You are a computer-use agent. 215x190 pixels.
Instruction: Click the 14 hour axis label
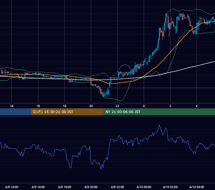click(x=12, y=106)
